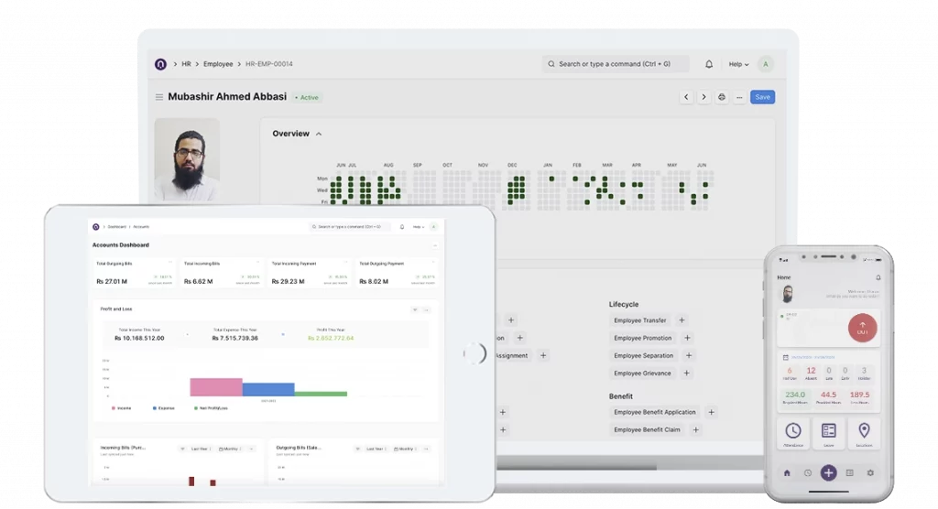Open Monthly dropdown on Incoming Bills chart
Viewport: 938px width, 509px height.
pyautogui.click(x=230, y=449)
